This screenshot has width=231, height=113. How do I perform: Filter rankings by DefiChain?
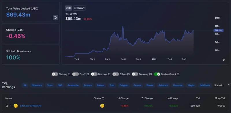click(x=205, y=85)
